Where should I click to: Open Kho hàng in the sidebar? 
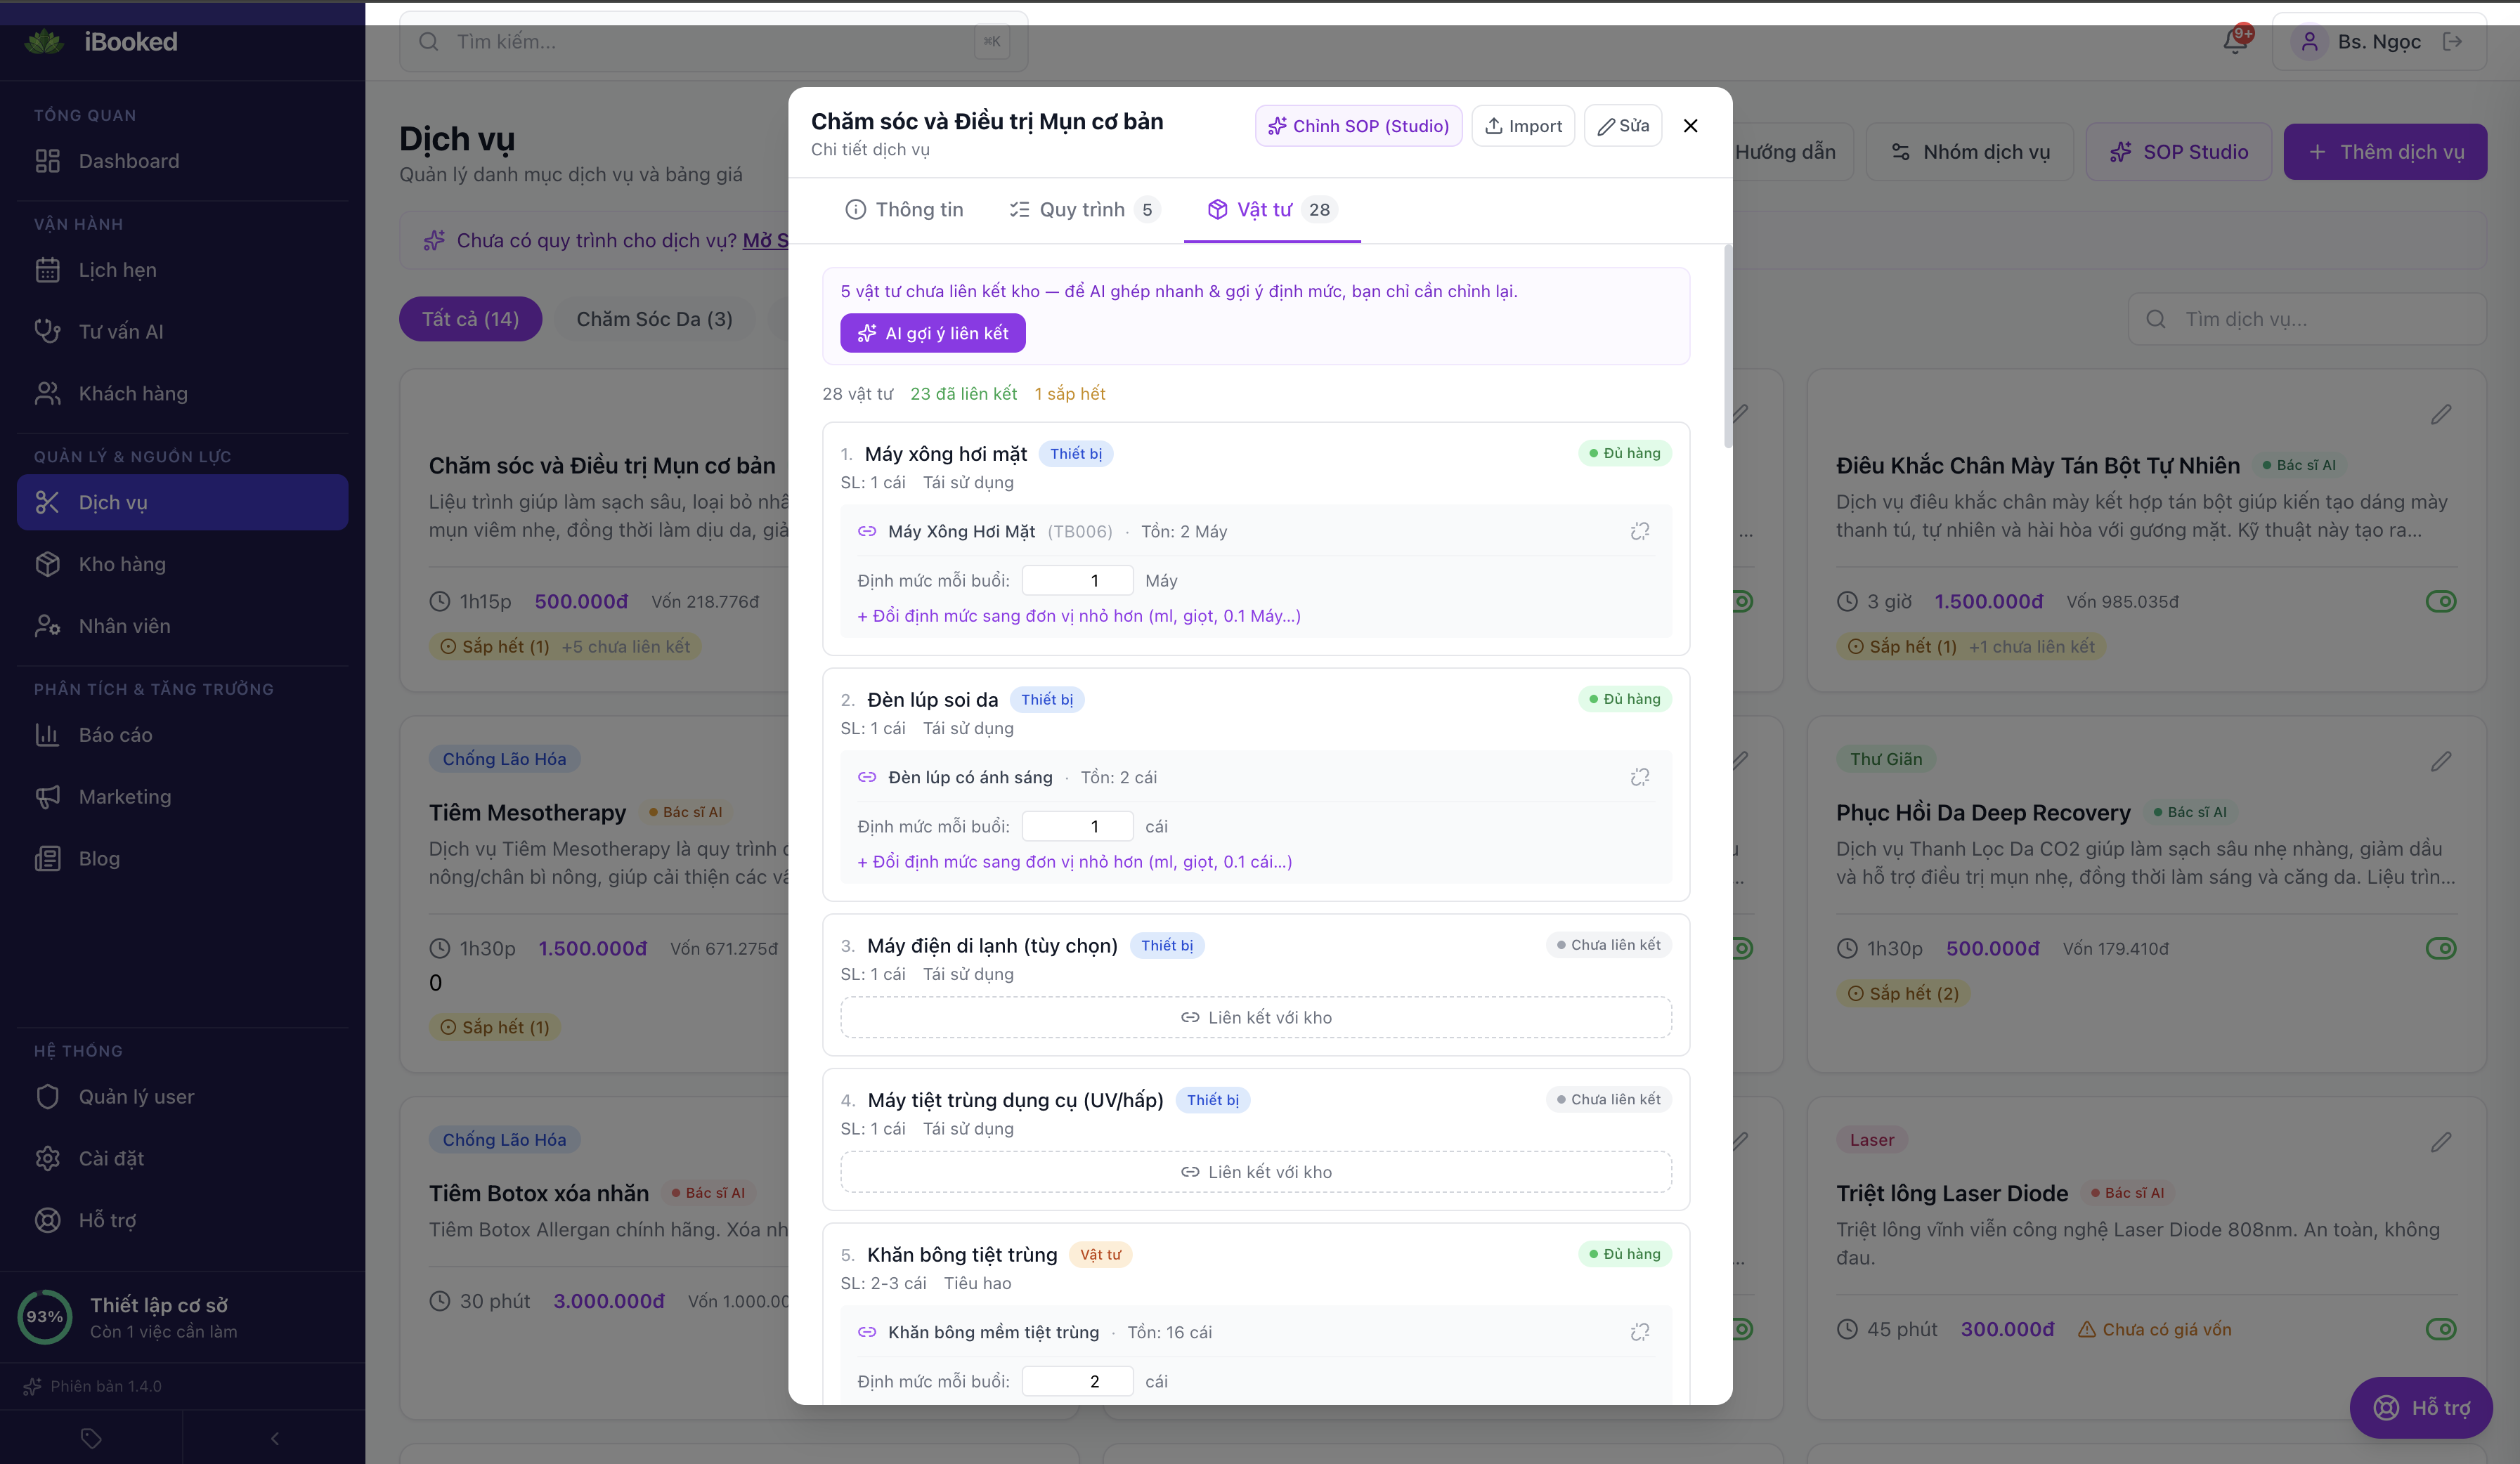click(182, 564)
